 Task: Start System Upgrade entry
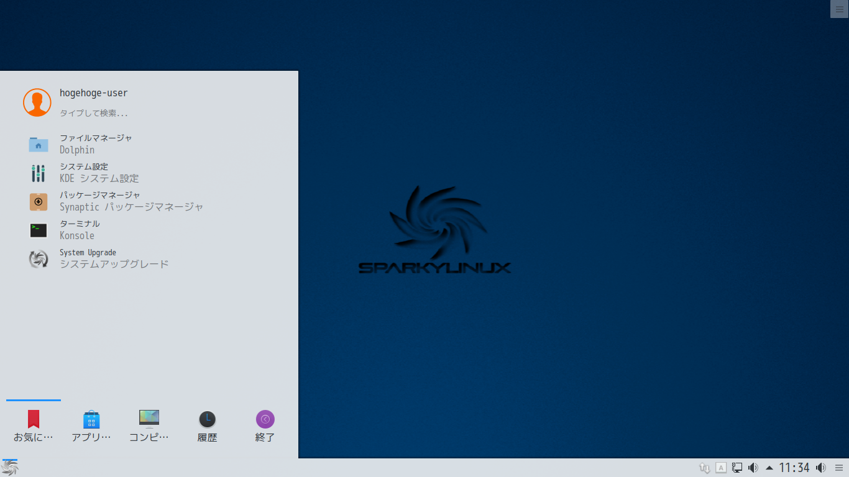click(149, 258)
